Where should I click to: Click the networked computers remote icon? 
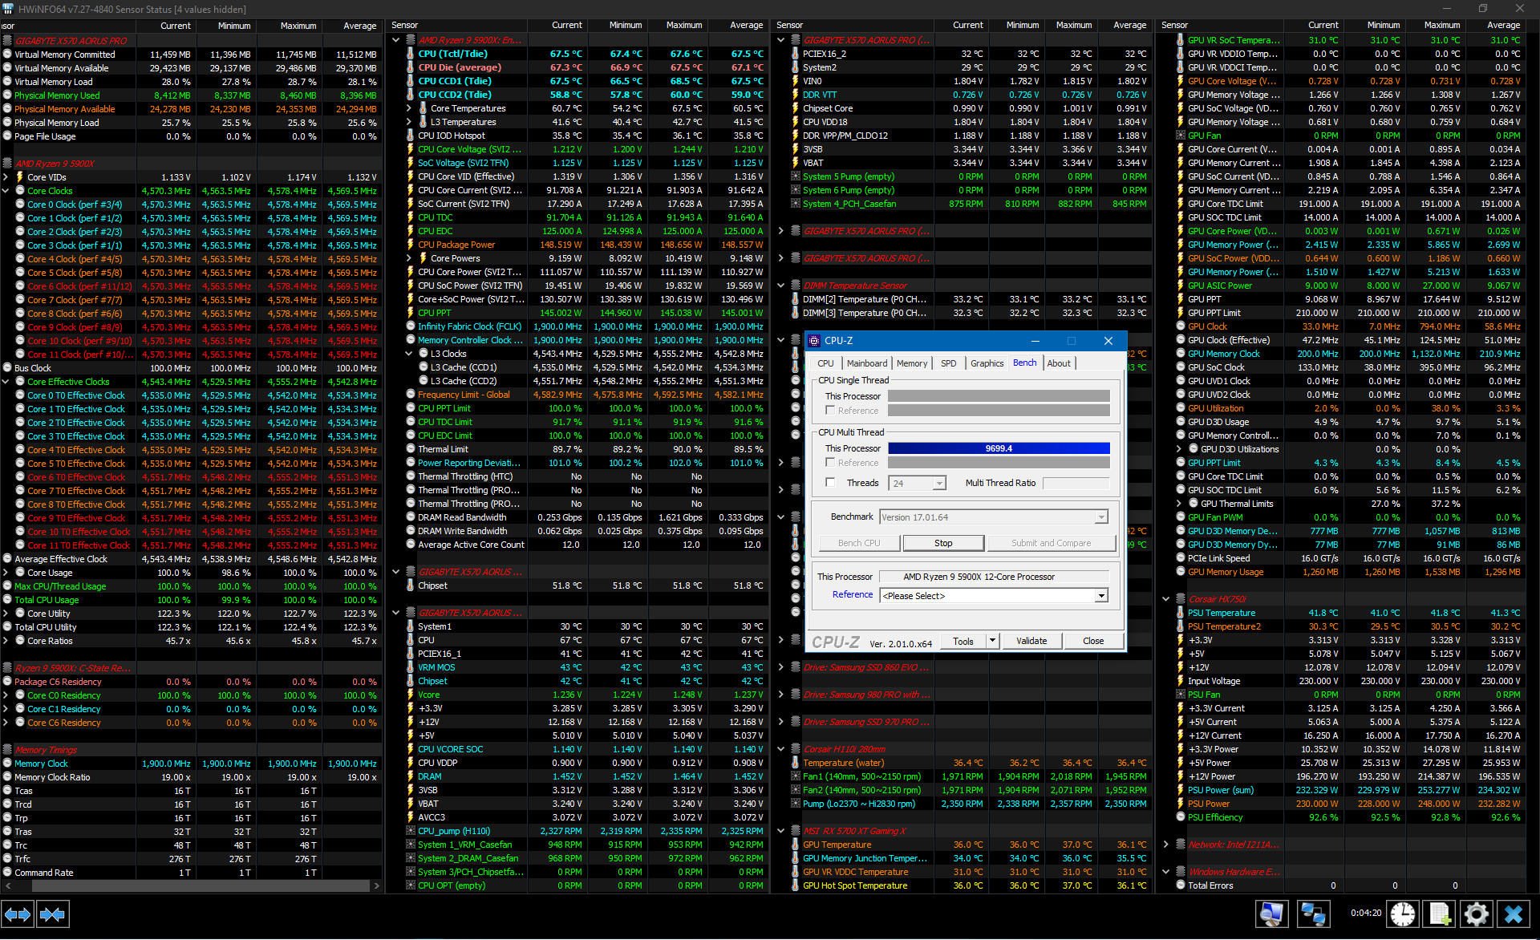(x=1313, y=914)
